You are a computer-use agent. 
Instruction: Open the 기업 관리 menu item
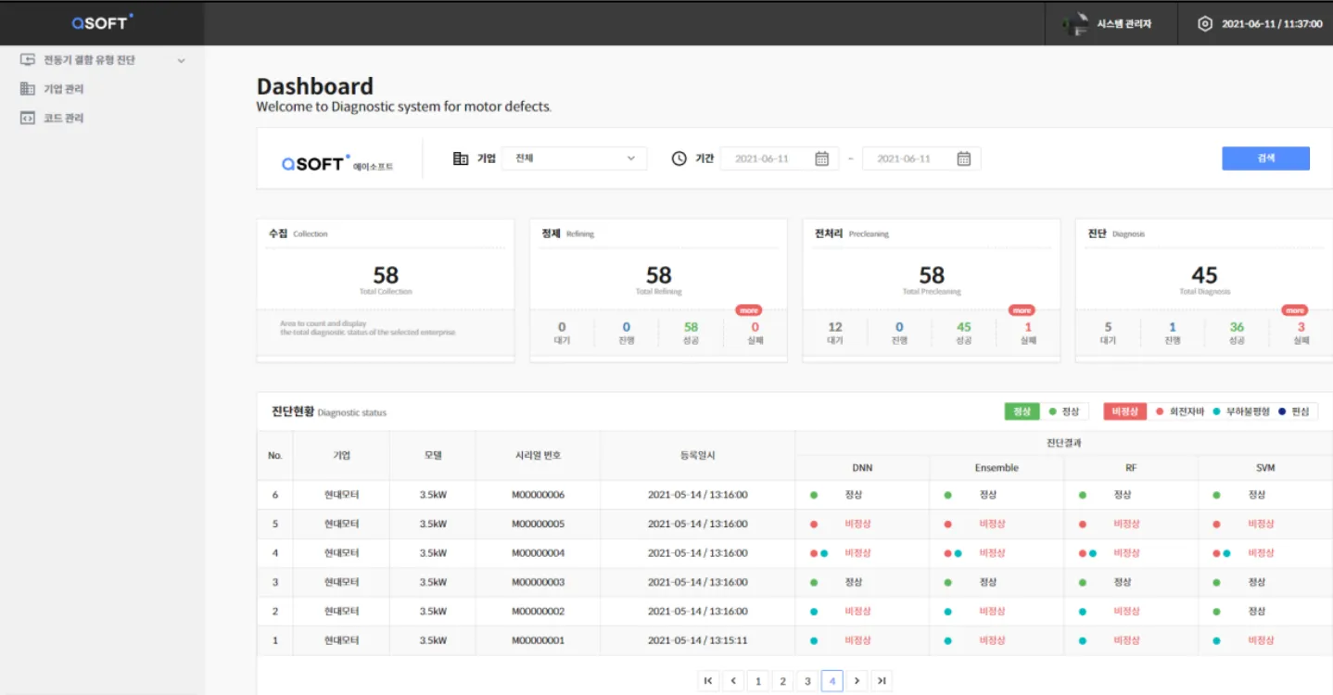click(x=64, y=89)
